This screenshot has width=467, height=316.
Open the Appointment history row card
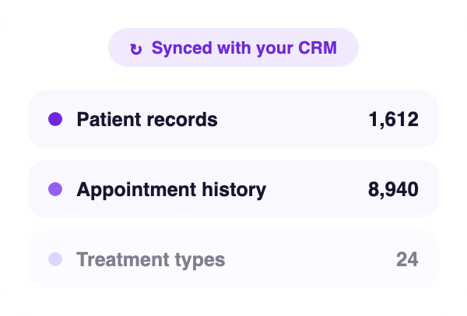coord(233,189)
